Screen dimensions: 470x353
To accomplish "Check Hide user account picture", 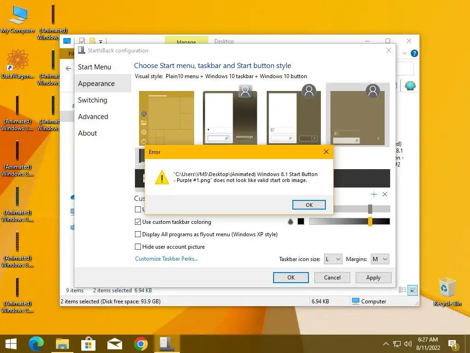I will point(138,246).
